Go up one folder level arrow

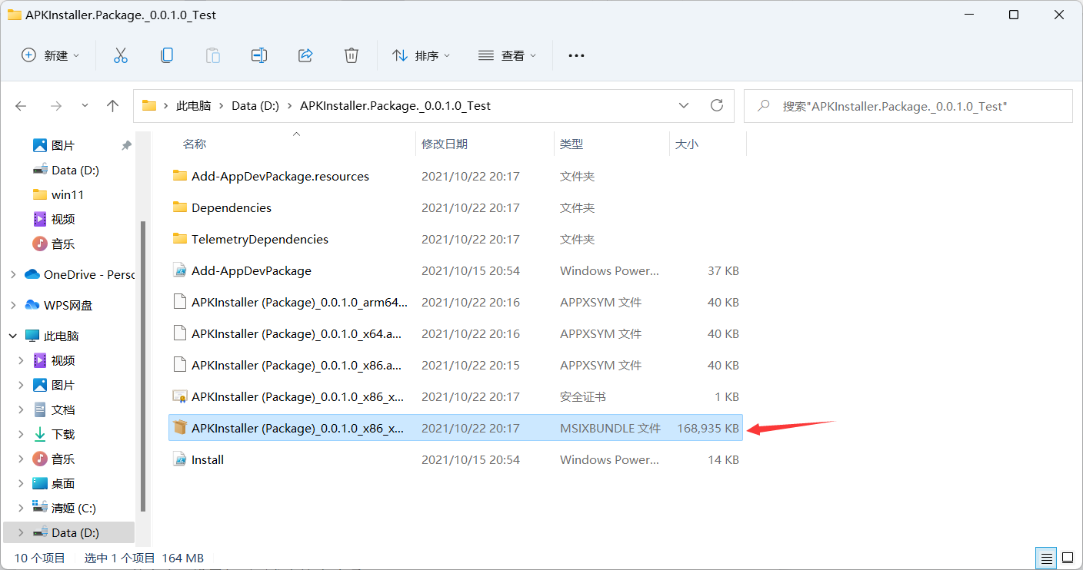113,106
